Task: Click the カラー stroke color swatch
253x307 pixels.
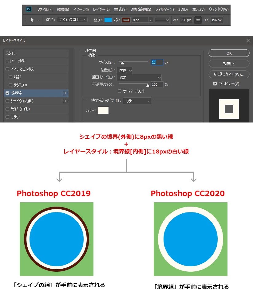Action: pyautogui.click(x=103, y=111)
